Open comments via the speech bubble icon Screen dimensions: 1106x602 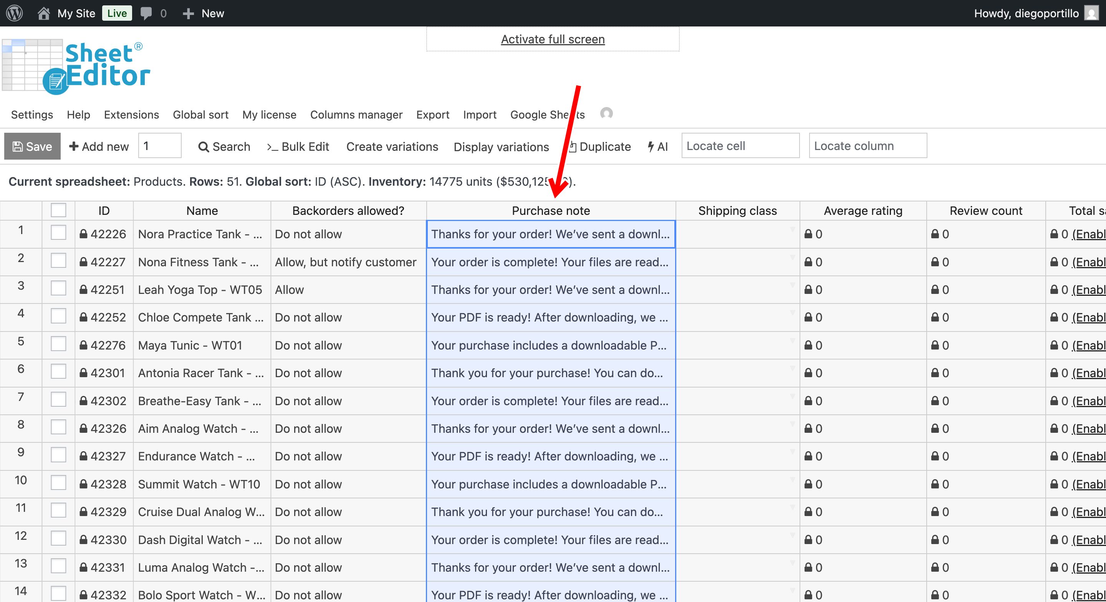click(x=146, y=13)
